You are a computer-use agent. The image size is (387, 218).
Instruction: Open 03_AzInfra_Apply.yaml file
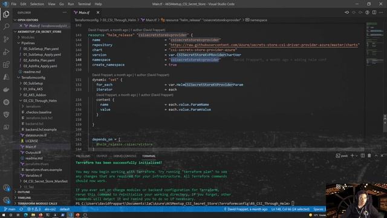pyautogui.click(x=40, y=66)
